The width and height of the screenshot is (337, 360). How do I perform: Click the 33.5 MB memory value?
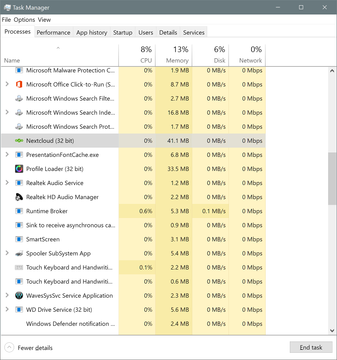pos(178,169)
